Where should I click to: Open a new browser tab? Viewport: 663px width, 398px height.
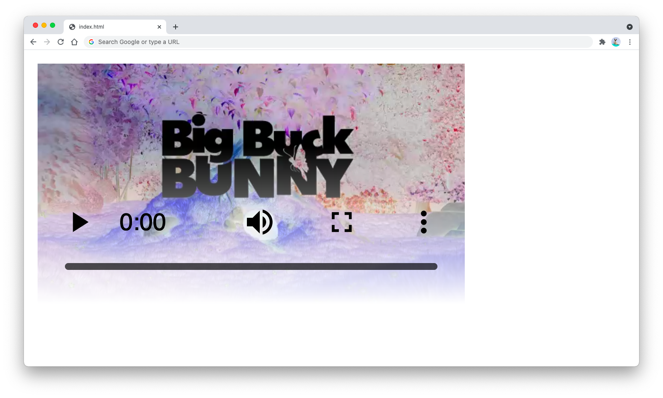click(176, 27)
